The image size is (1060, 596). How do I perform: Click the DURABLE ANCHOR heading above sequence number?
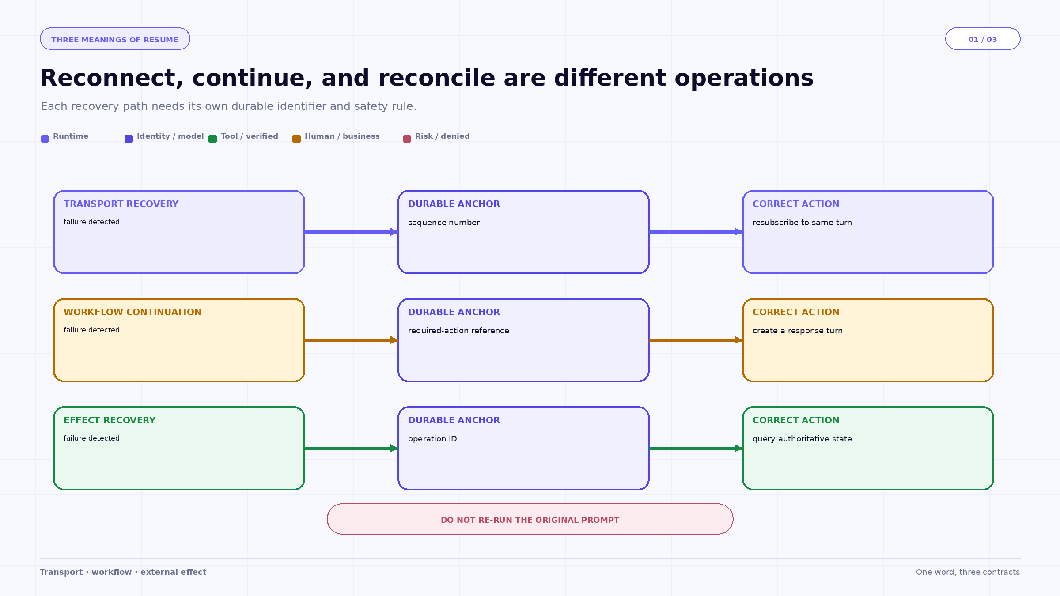(454, 204)
